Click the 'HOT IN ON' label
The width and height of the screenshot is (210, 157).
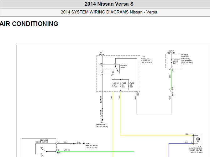click(x=102, y=54)
